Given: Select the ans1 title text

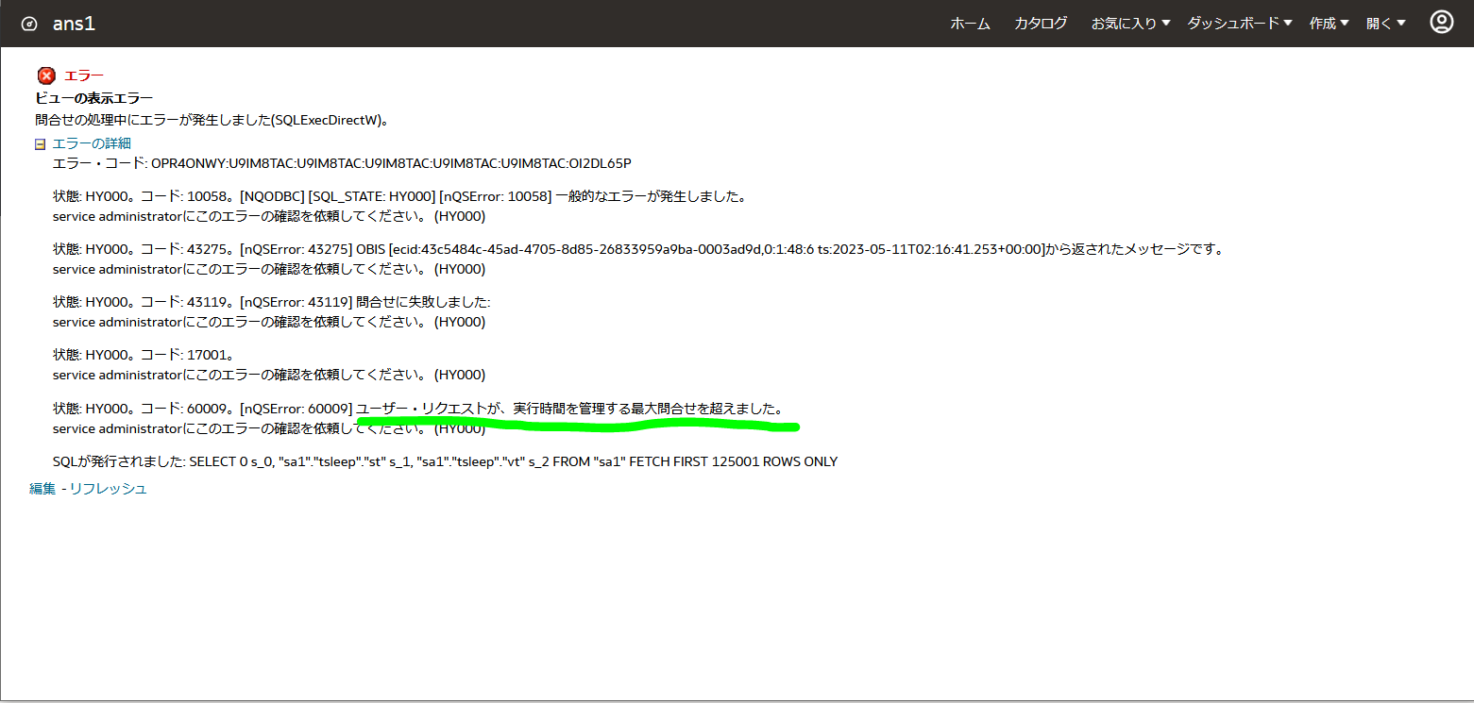Looking at the screenshot, I should (x=74, y=24).
